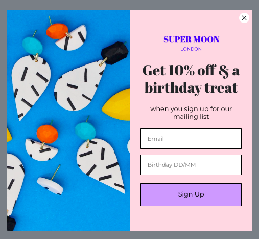
Task: Click the lower orange faceted bead
Action: point(48,134)
